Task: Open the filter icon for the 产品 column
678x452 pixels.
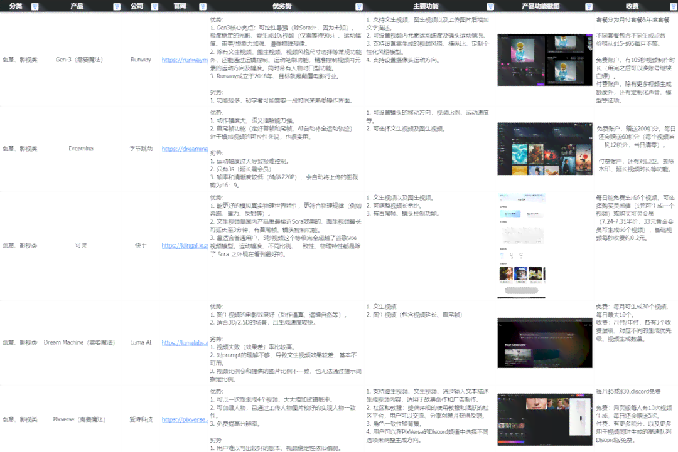Action: point(117,6)
